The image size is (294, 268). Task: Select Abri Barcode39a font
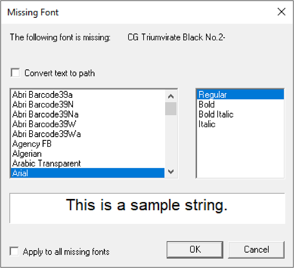42,95
